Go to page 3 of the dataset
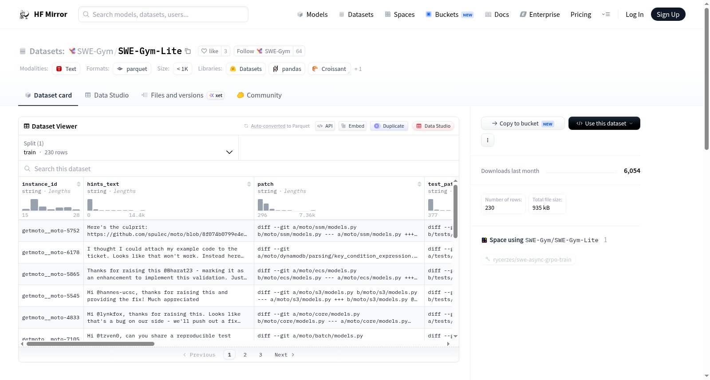The image size is (710, 380). pos(260,355)
